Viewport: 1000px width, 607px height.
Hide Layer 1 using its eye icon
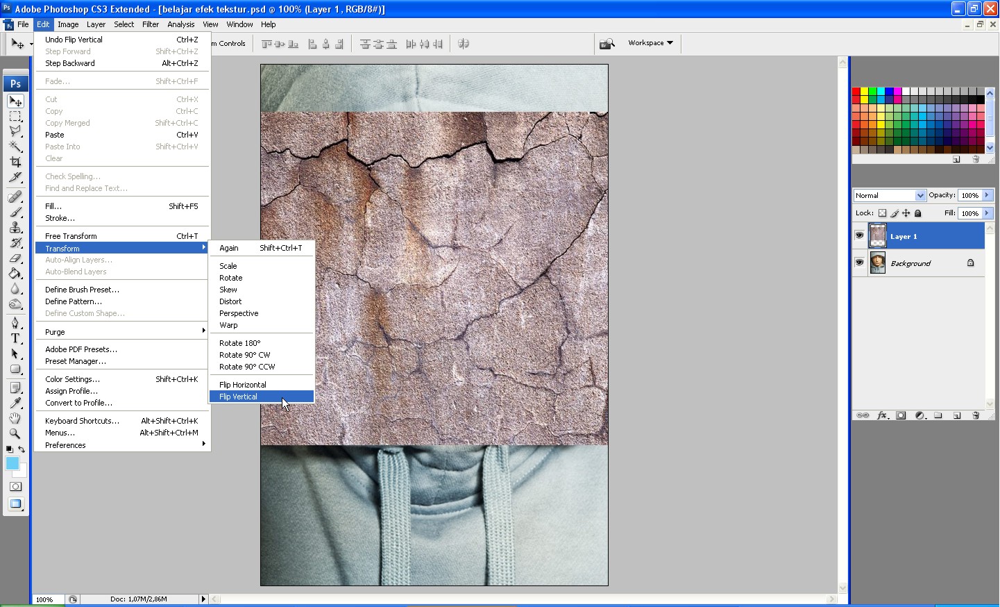(x=860, y=236)
